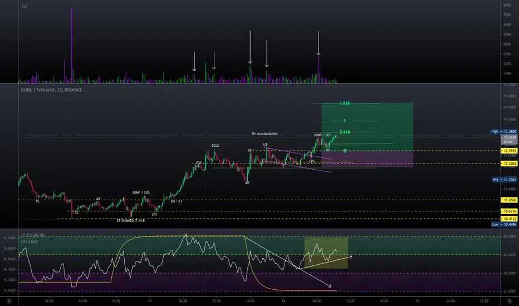Screen dimensions: 519x306
Task: Select the 12.3003 yellow price label
Action: point(508,164)
